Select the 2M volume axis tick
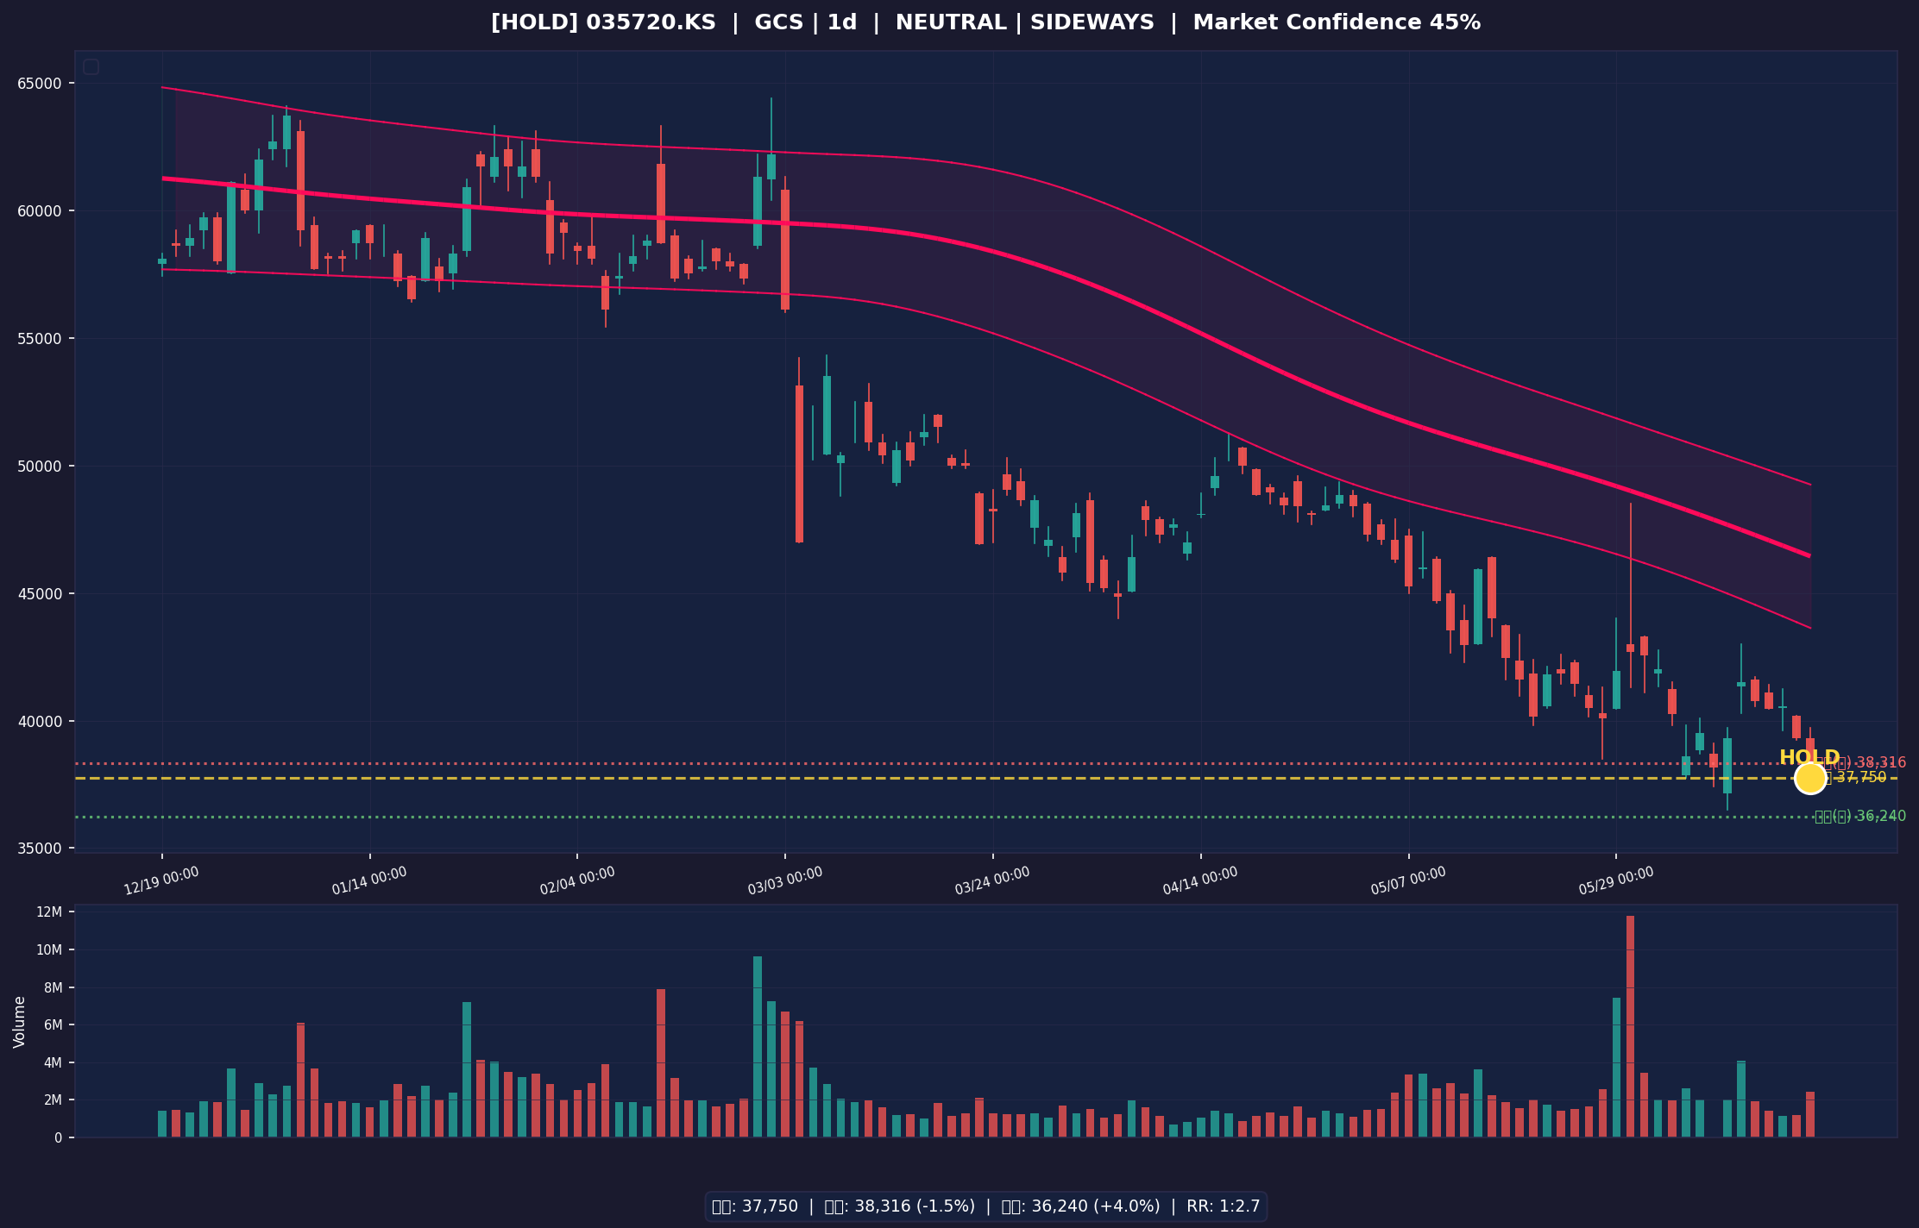The width and height of the screenshot is (1919, 1228). pos(53,1100)
